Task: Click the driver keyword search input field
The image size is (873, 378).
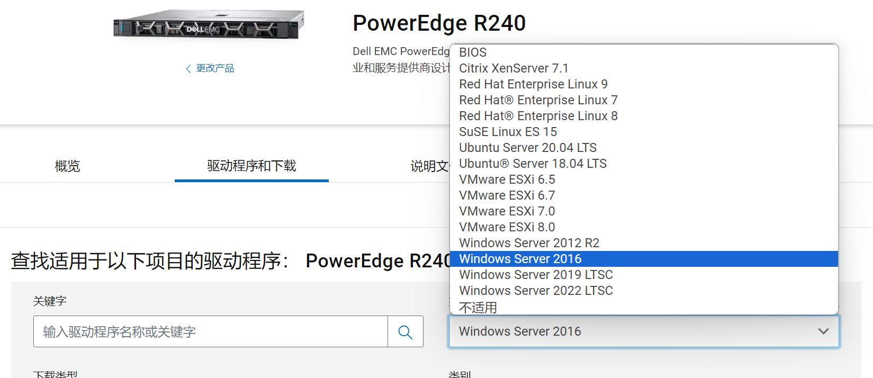Action: [210, 331]
